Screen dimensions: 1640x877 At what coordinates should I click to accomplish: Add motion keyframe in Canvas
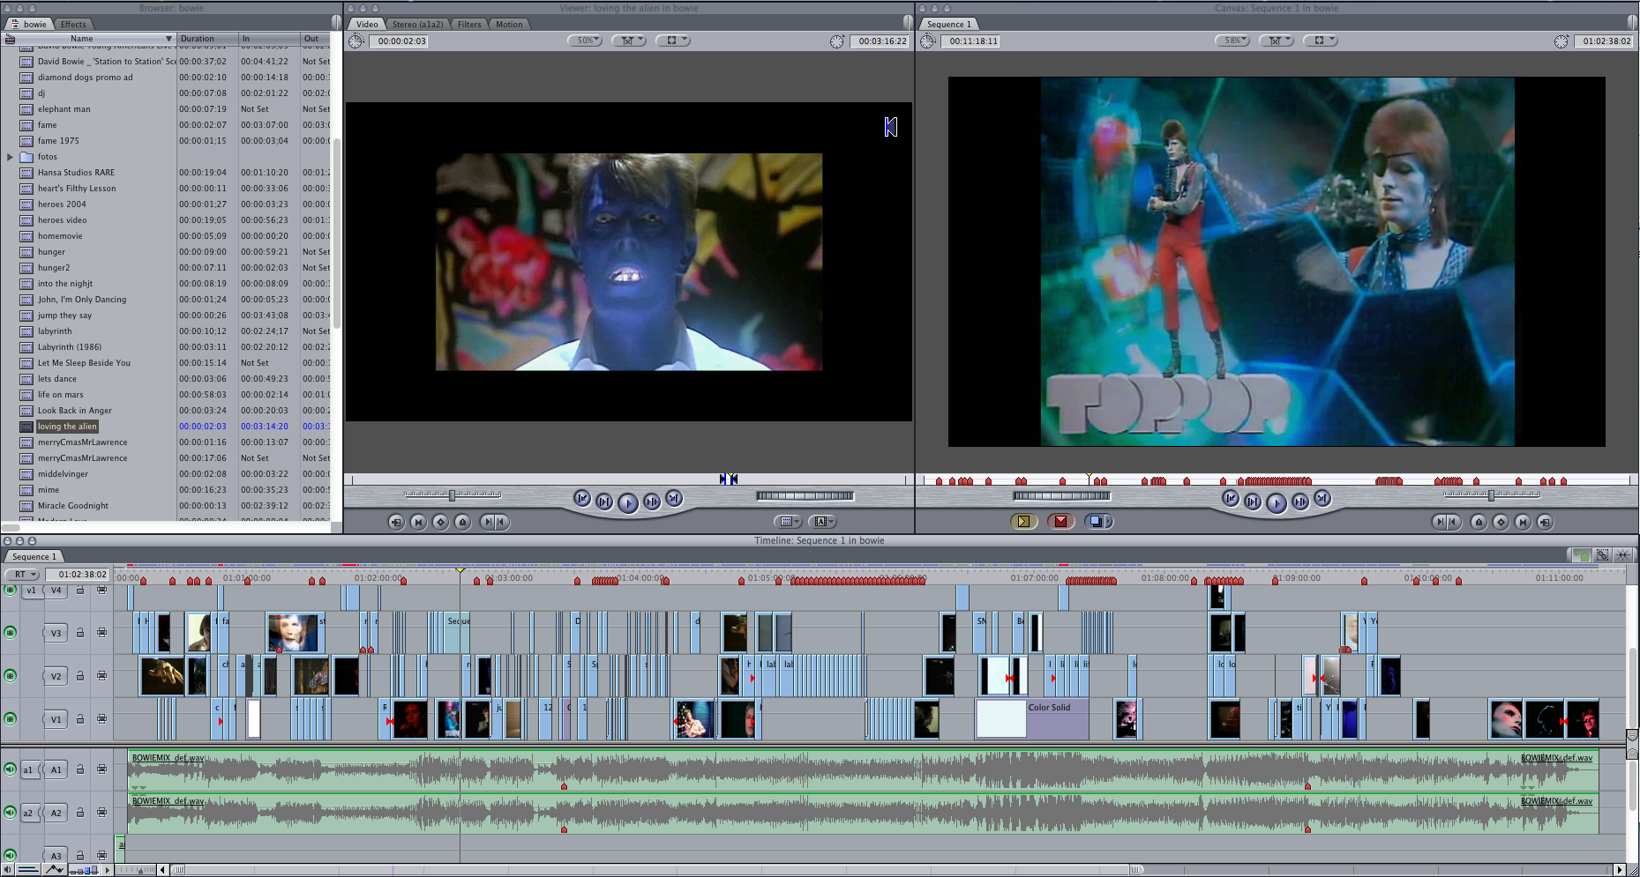pyautogui.click(x=1501, y=522)
